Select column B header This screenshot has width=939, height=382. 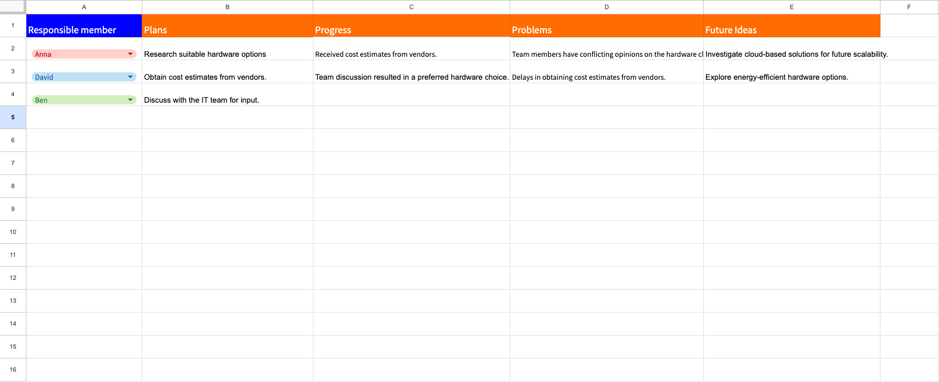coord(227,7)
